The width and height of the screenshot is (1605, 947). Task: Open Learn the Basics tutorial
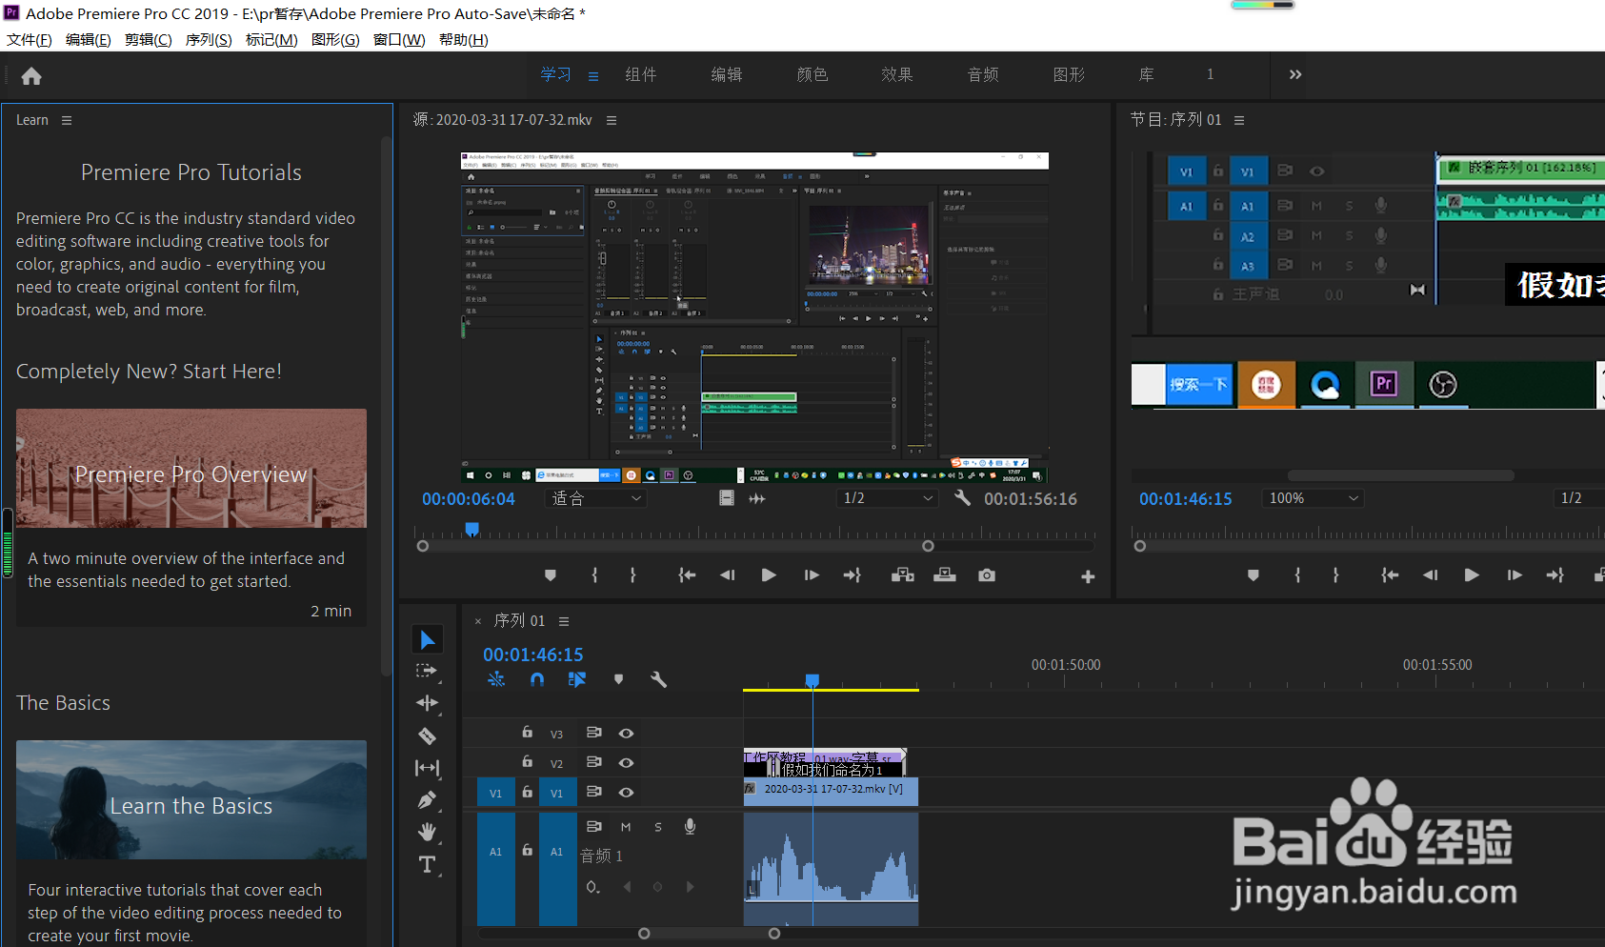(191, 800)
